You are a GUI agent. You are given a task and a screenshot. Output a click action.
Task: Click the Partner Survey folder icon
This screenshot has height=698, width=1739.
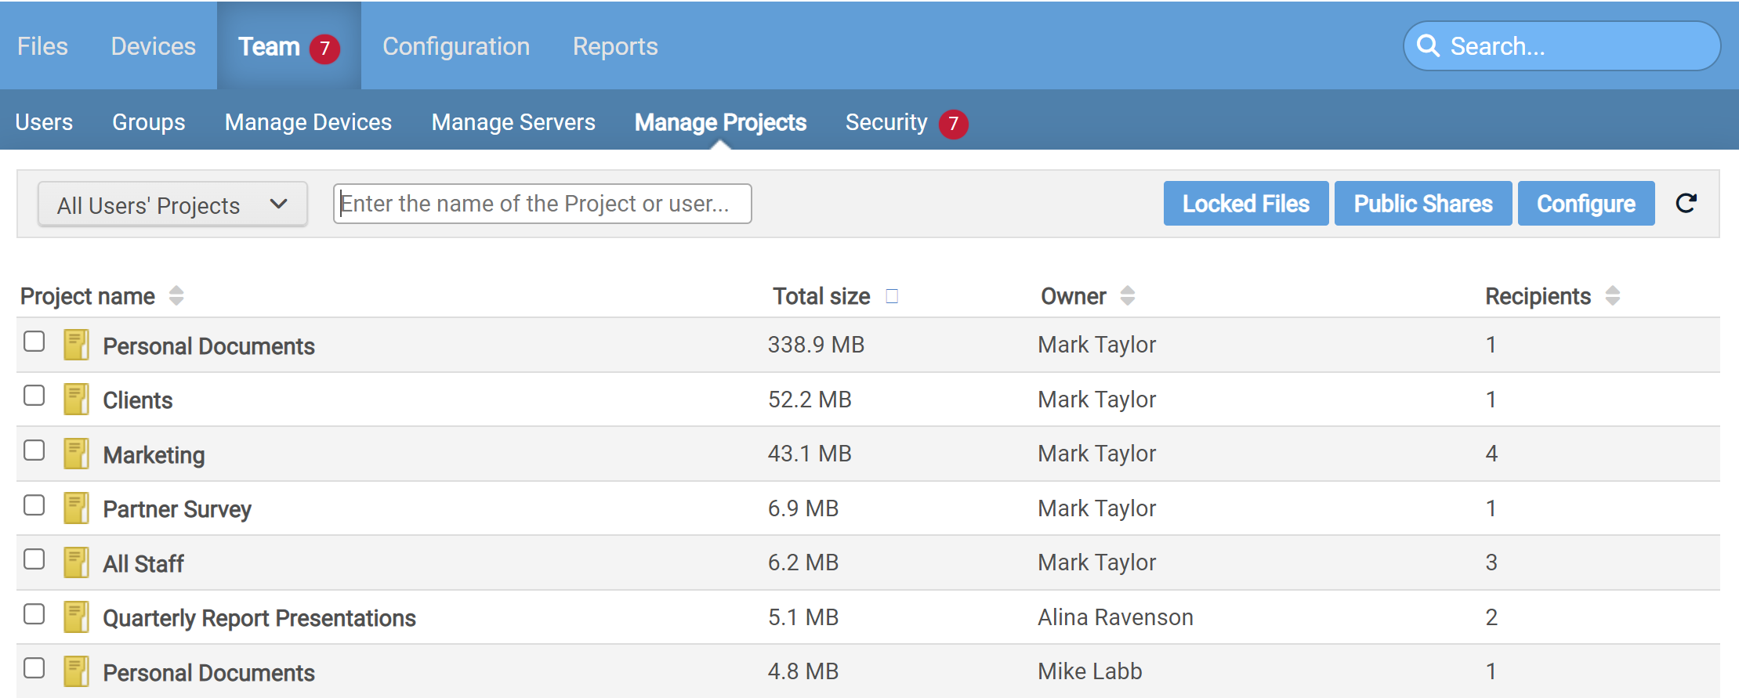point(76,508)
